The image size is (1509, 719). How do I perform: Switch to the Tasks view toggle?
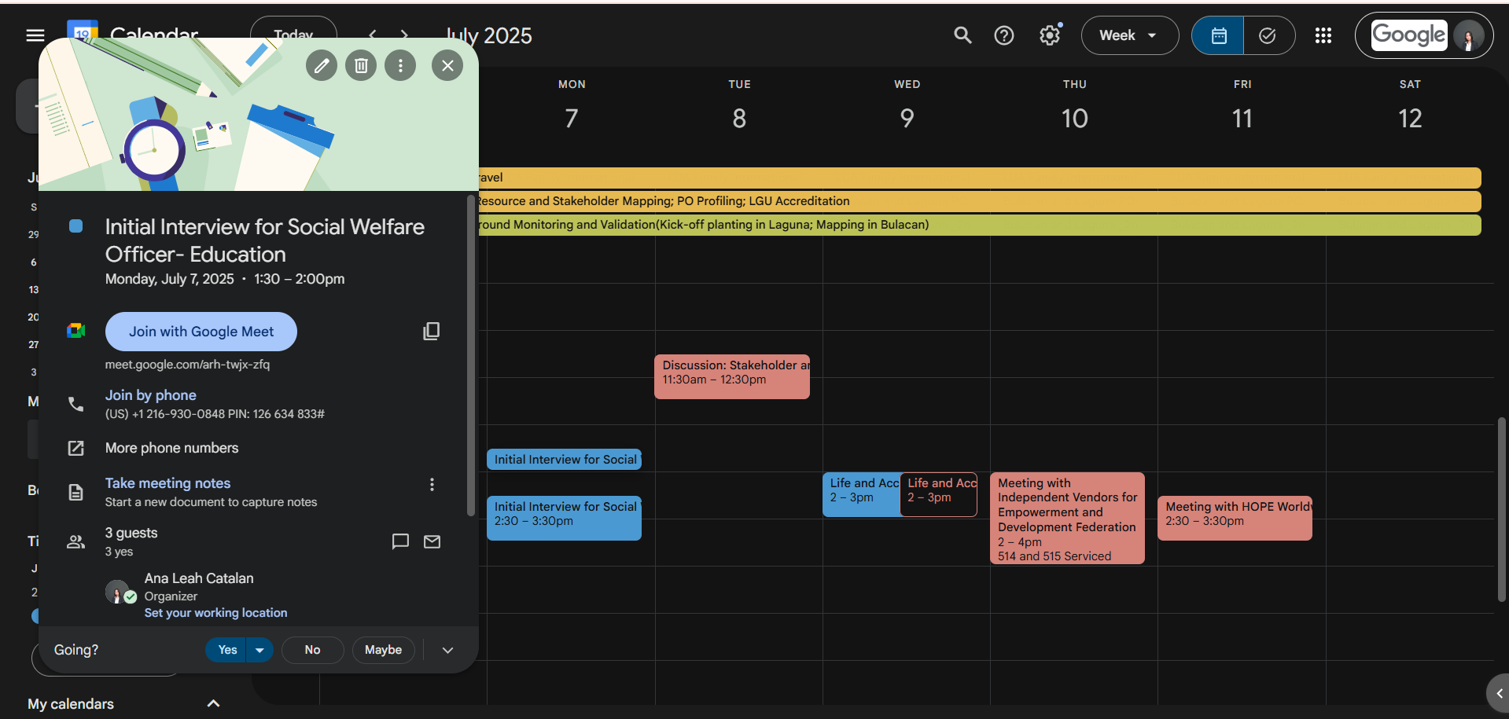click(1268, 35)
